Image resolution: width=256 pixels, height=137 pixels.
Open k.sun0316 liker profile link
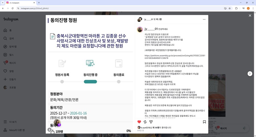(x=145, y=128)
